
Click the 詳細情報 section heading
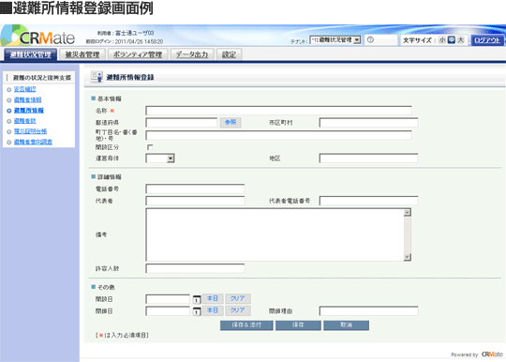point(110,177)
